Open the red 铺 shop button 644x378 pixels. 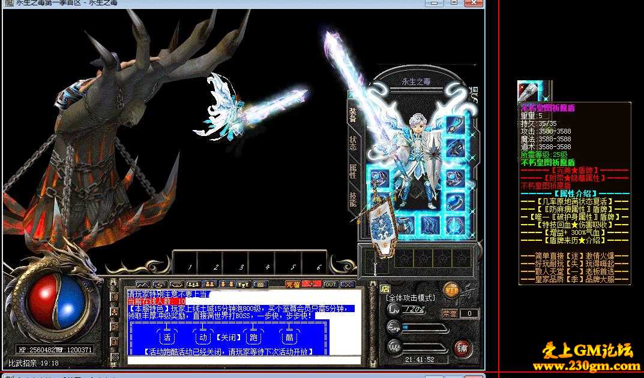[x=462, y=349]
